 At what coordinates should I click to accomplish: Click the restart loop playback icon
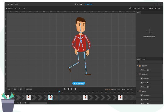click(65, 89)
